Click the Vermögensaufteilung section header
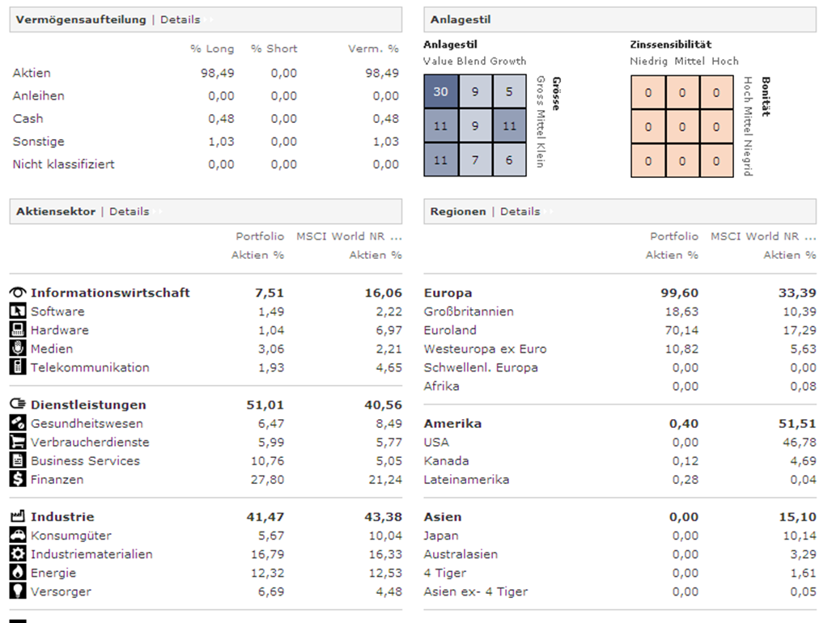The height and width of the screenshot is (623, 832). [81, 19]
